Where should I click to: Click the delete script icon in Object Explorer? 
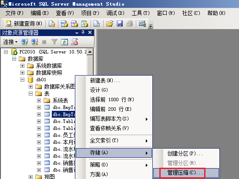(74, 42)
